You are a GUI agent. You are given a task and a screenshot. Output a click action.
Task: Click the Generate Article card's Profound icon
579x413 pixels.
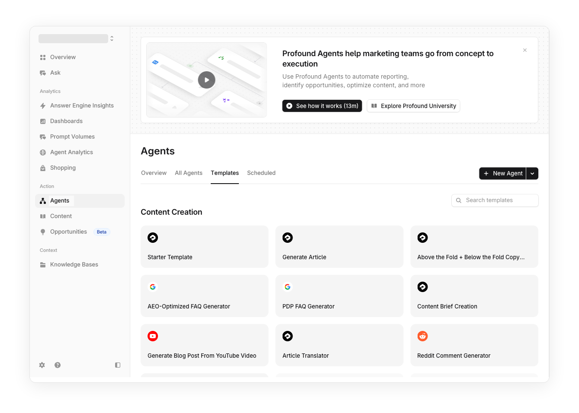point(288,238)
